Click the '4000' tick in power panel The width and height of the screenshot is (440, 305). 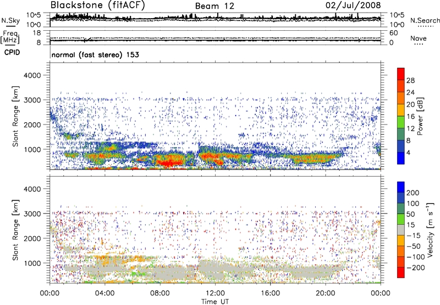click(x=32, y=75)
